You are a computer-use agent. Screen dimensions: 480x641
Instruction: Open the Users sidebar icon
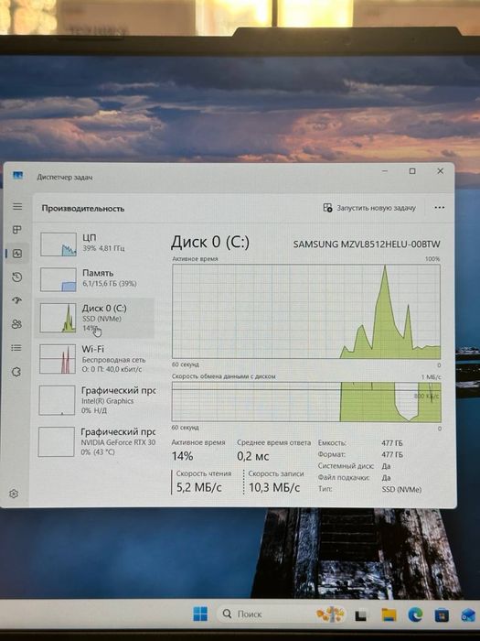click(16, 324)
